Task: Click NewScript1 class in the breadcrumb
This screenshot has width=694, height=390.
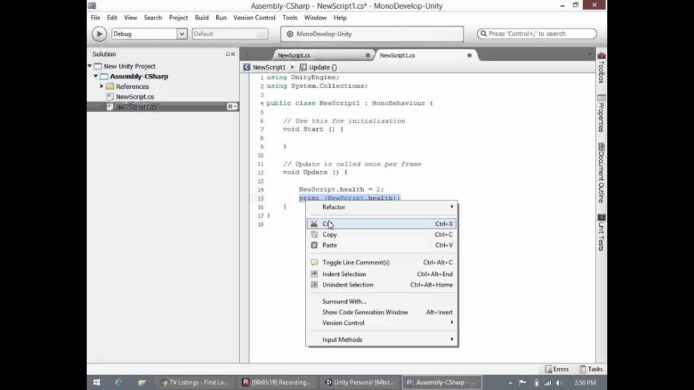Action: tap(265, 67)
